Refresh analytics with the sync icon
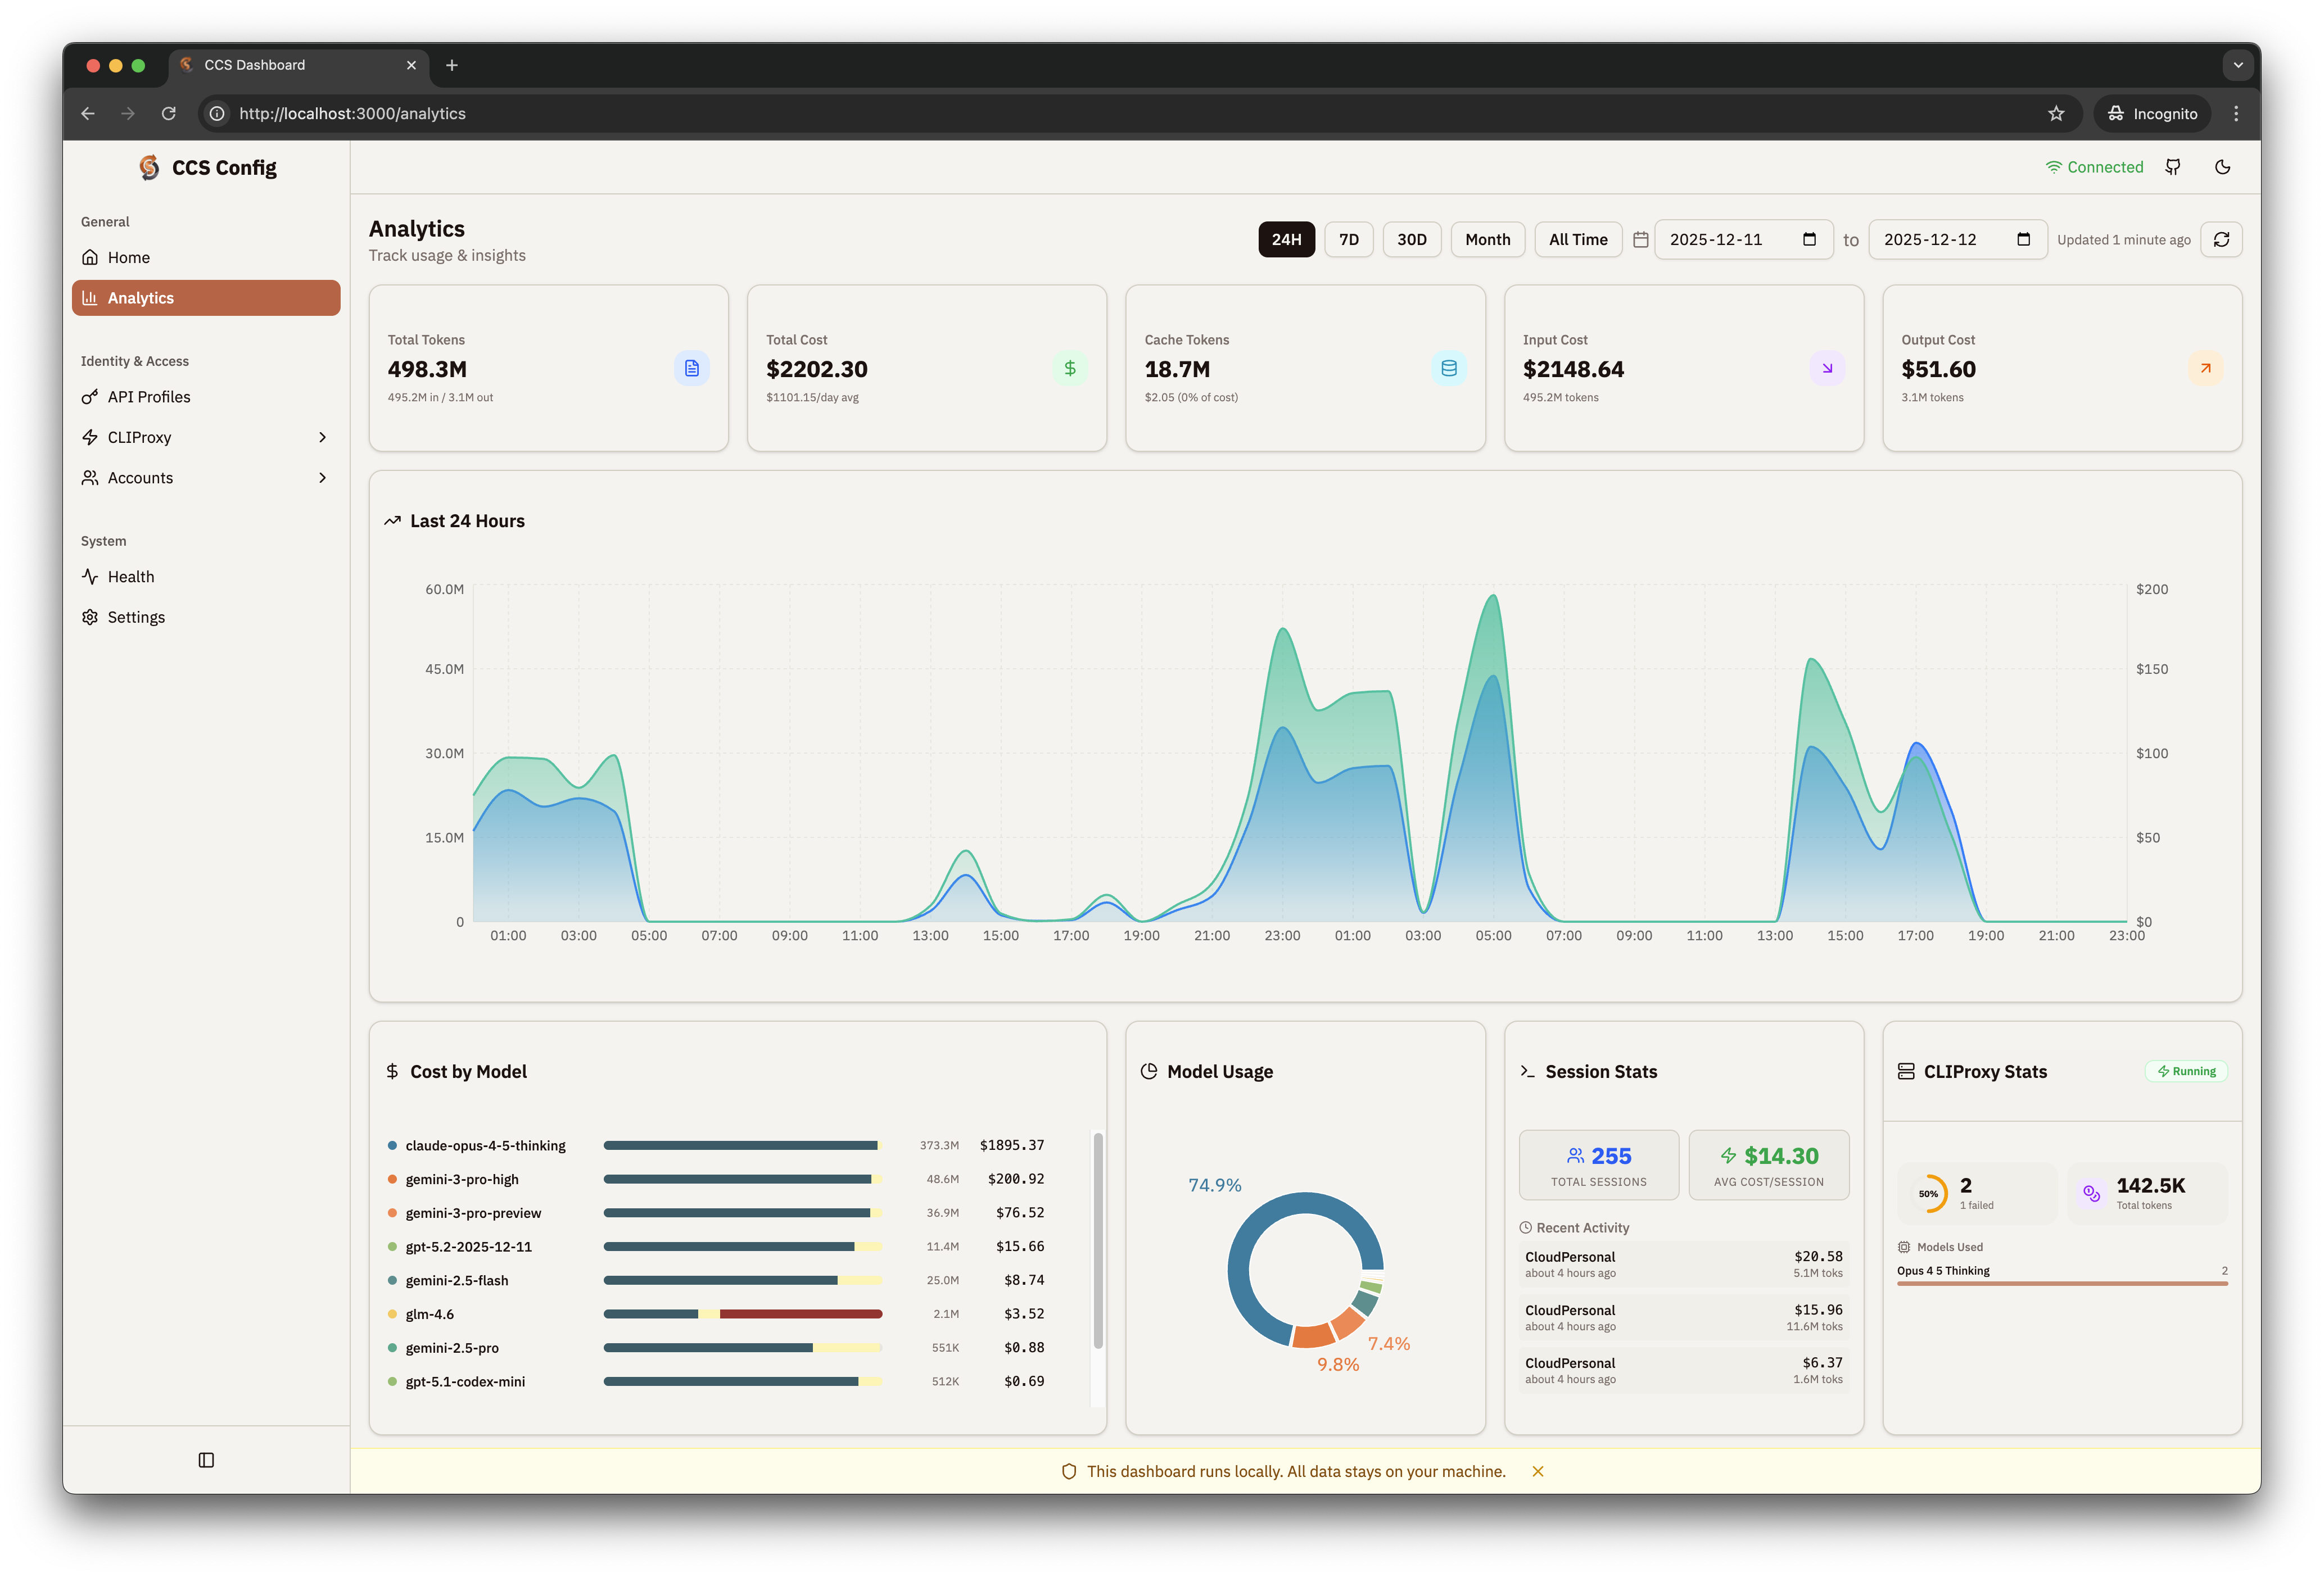 (2221, 239)
